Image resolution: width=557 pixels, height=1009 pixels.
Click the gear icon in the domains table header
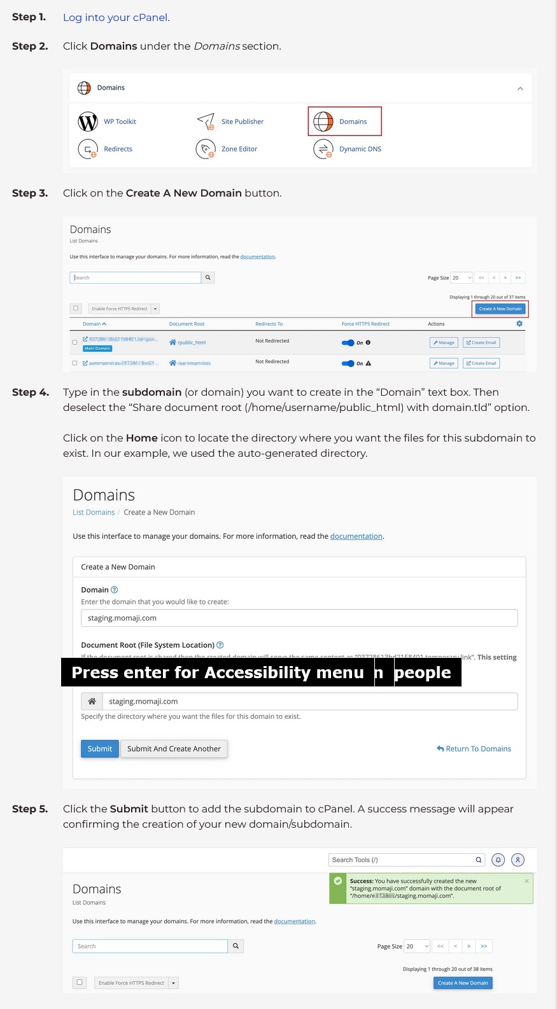[x=519, y=323]
